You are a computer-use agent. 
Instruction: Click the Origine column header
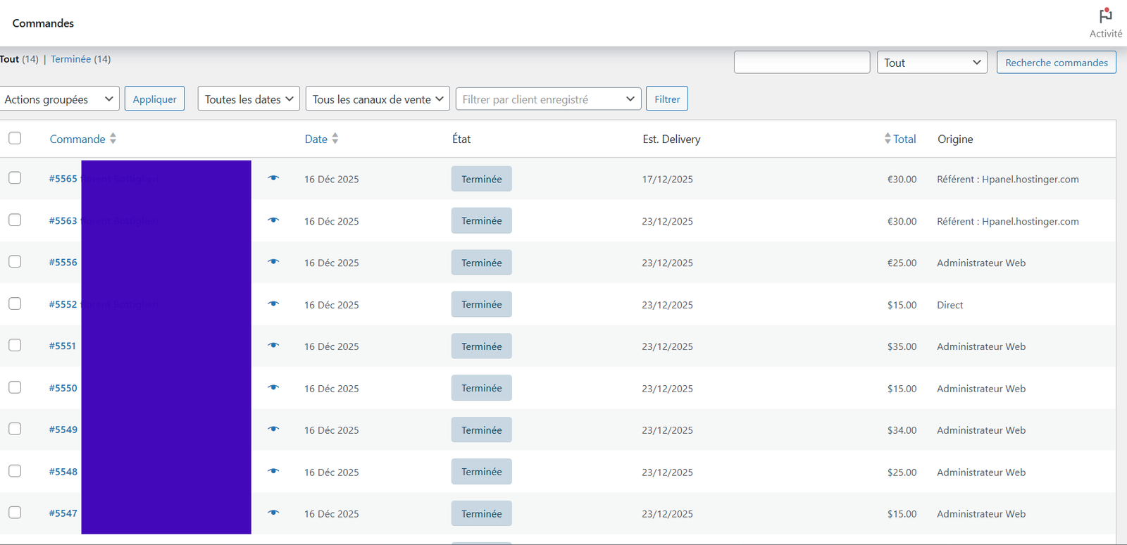955,139
